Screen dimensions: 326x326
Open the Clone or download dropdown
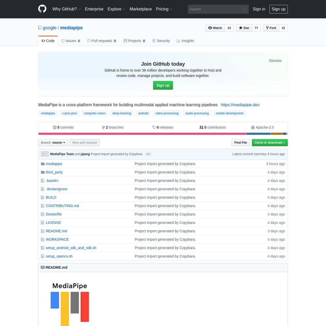coord(270,143)
